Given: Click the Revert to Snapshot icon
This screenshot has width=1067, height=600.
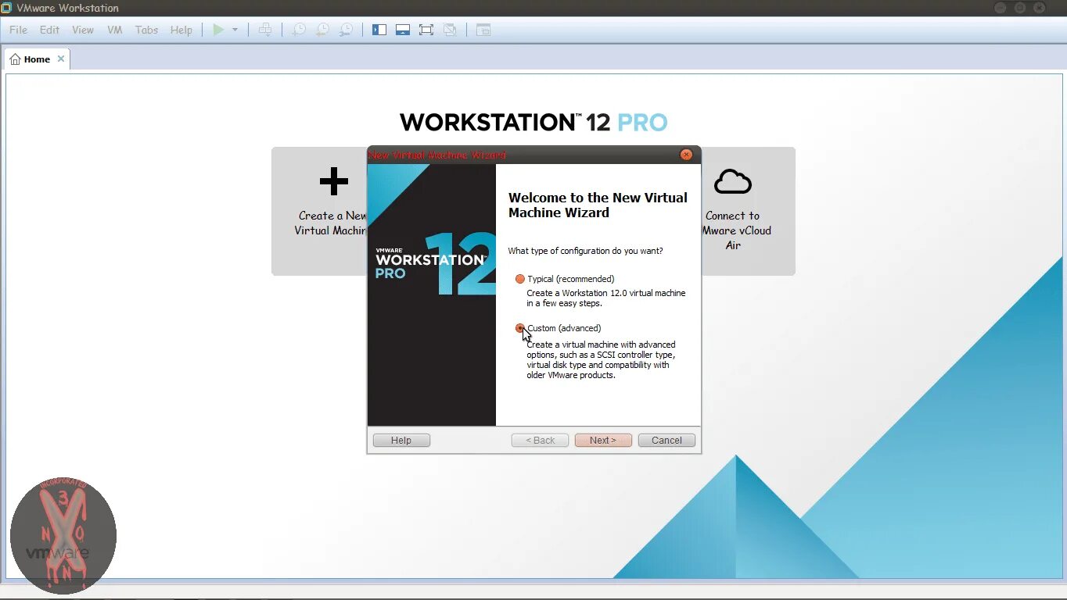Looking at the screenshot, I should coord(322,30).
